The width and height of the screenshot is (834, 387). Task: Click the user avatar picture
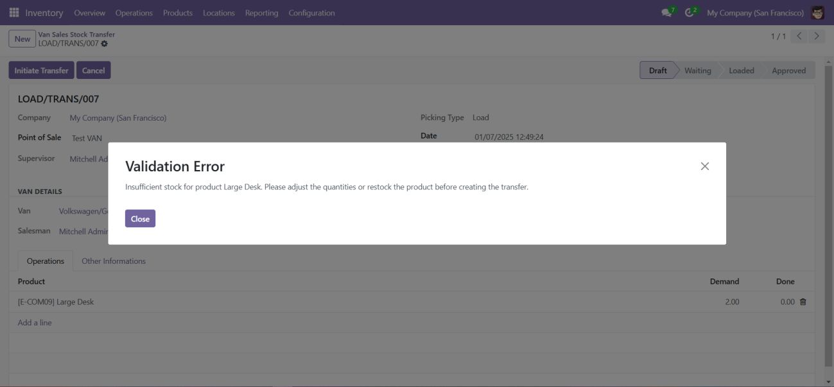pos(817,13)
